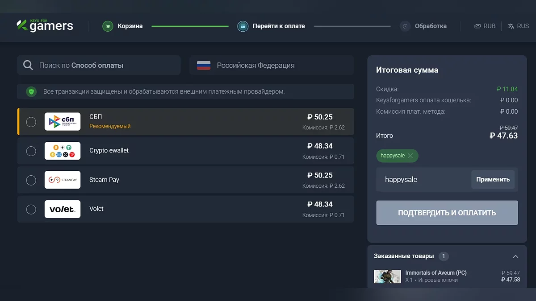
Task: Click the Скидка value ₽ 11.84
Action: click(x=507, y=89)
